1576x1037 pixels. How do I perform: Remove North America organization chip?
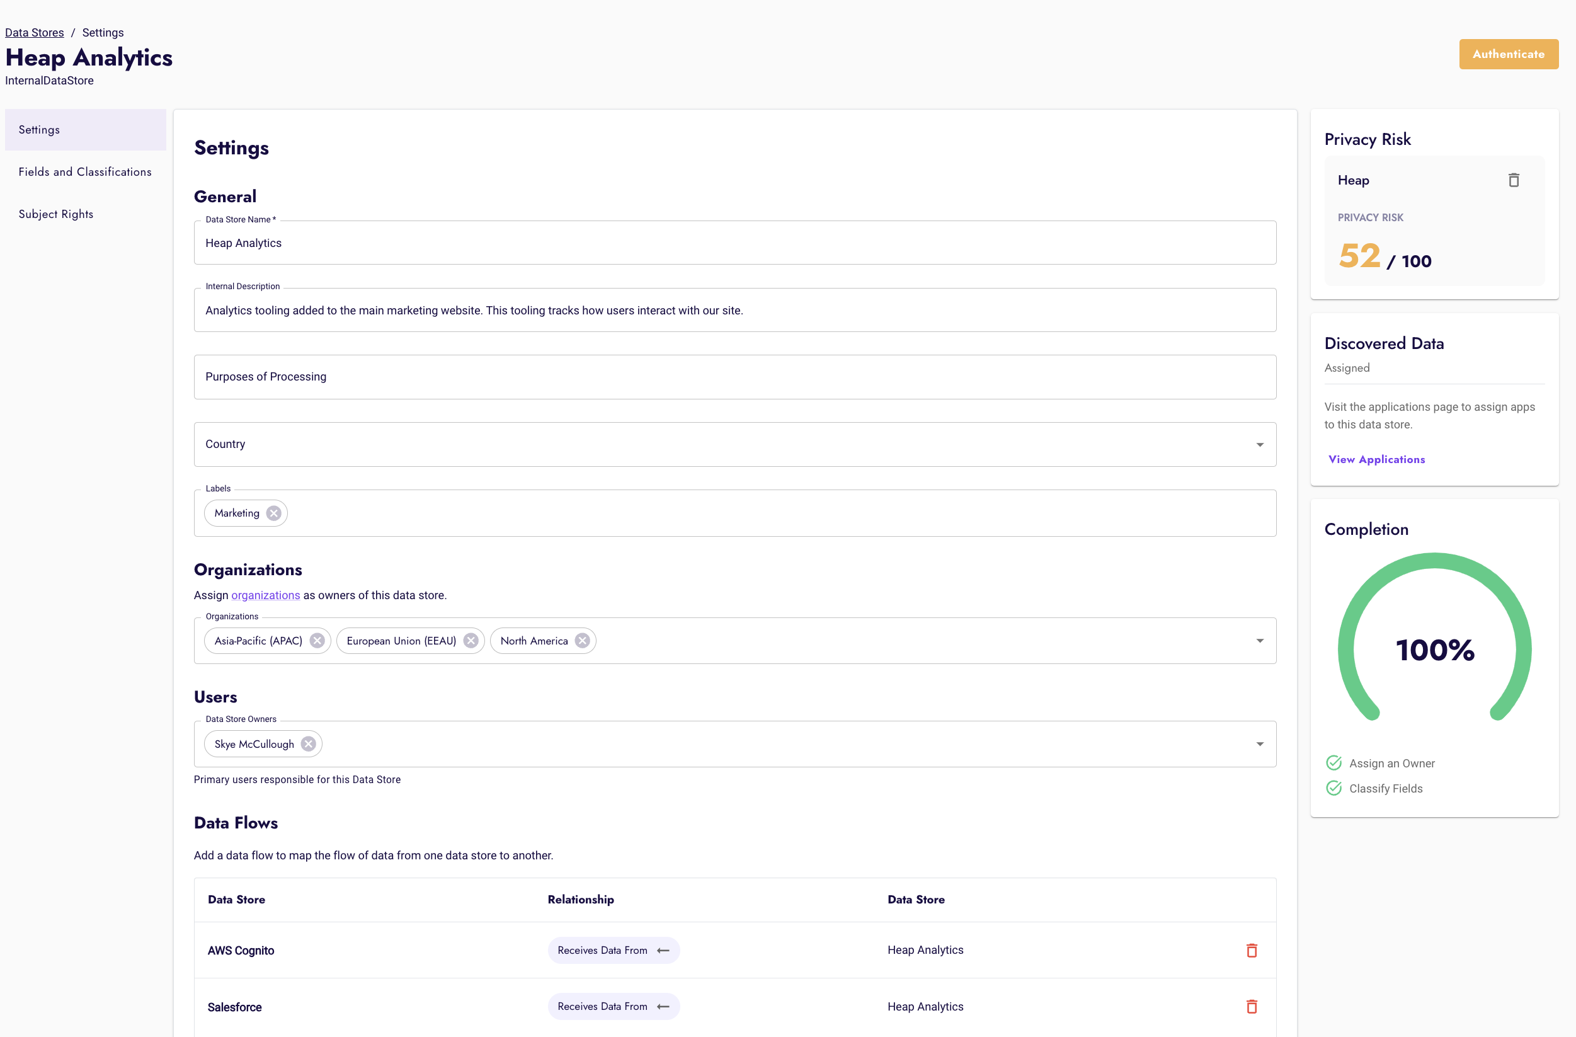[x=582, y=640]
